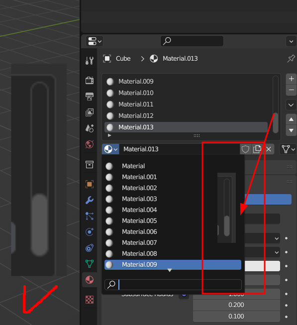Open the Tool properties tab
The image size is (297, 325).
coord(90,61)
